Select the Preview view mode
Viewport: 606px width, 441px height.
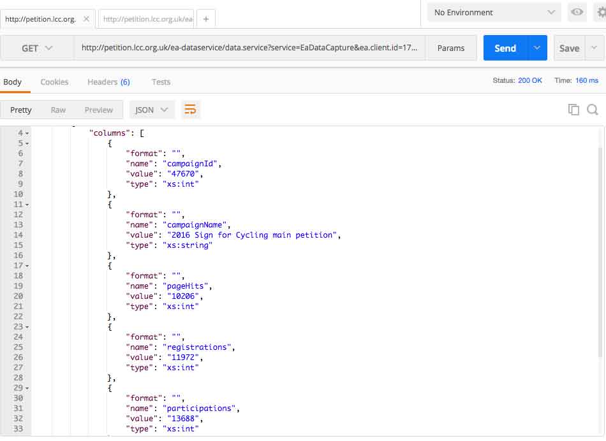click(x=98, y=110)
